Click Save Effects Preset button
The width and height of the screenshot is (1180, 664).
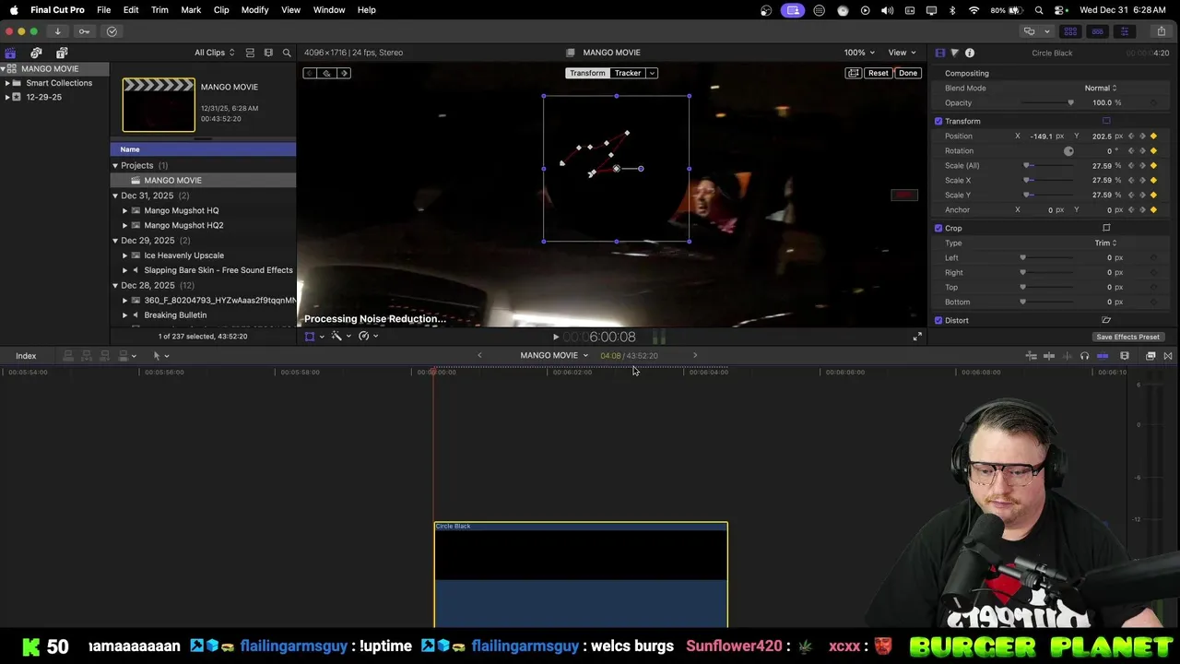tap(1127, 338)
